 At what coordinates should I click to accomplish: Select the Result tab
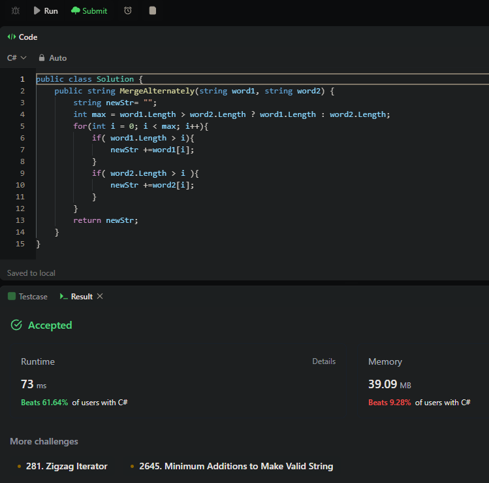click(x=82, y=297)
